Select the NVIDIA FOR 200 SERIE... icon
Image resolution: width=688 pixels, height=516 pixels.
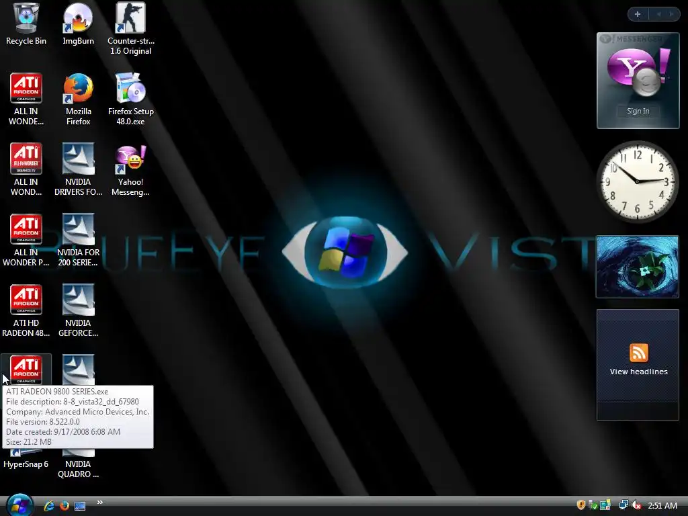pos(78,230)
